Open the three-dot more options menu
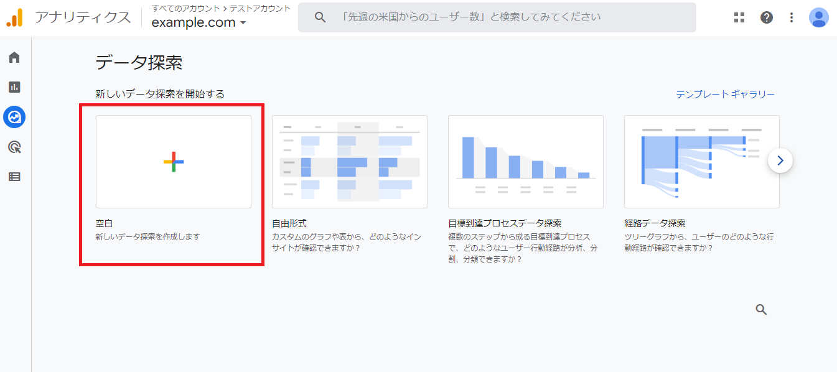The height and width of the screenshot is (372, 837). point(792,17)
